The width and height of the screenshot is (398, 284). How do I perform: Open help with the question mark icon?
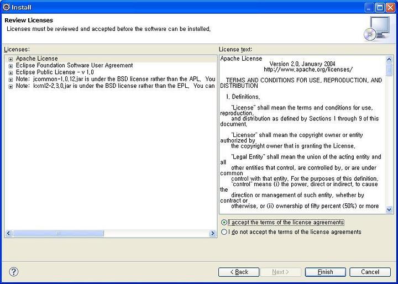pos(14,272)
